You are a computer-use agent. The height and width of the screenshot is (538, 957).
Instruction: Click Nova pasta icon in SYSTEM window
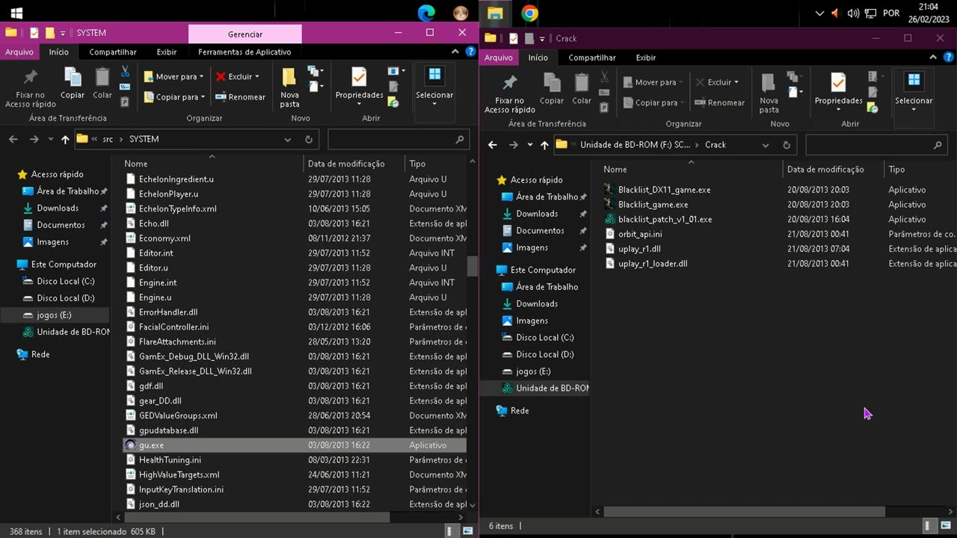point(289,77)
